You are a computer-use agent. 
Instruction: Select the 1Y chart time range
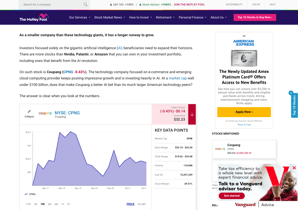[x=63, y=204]
